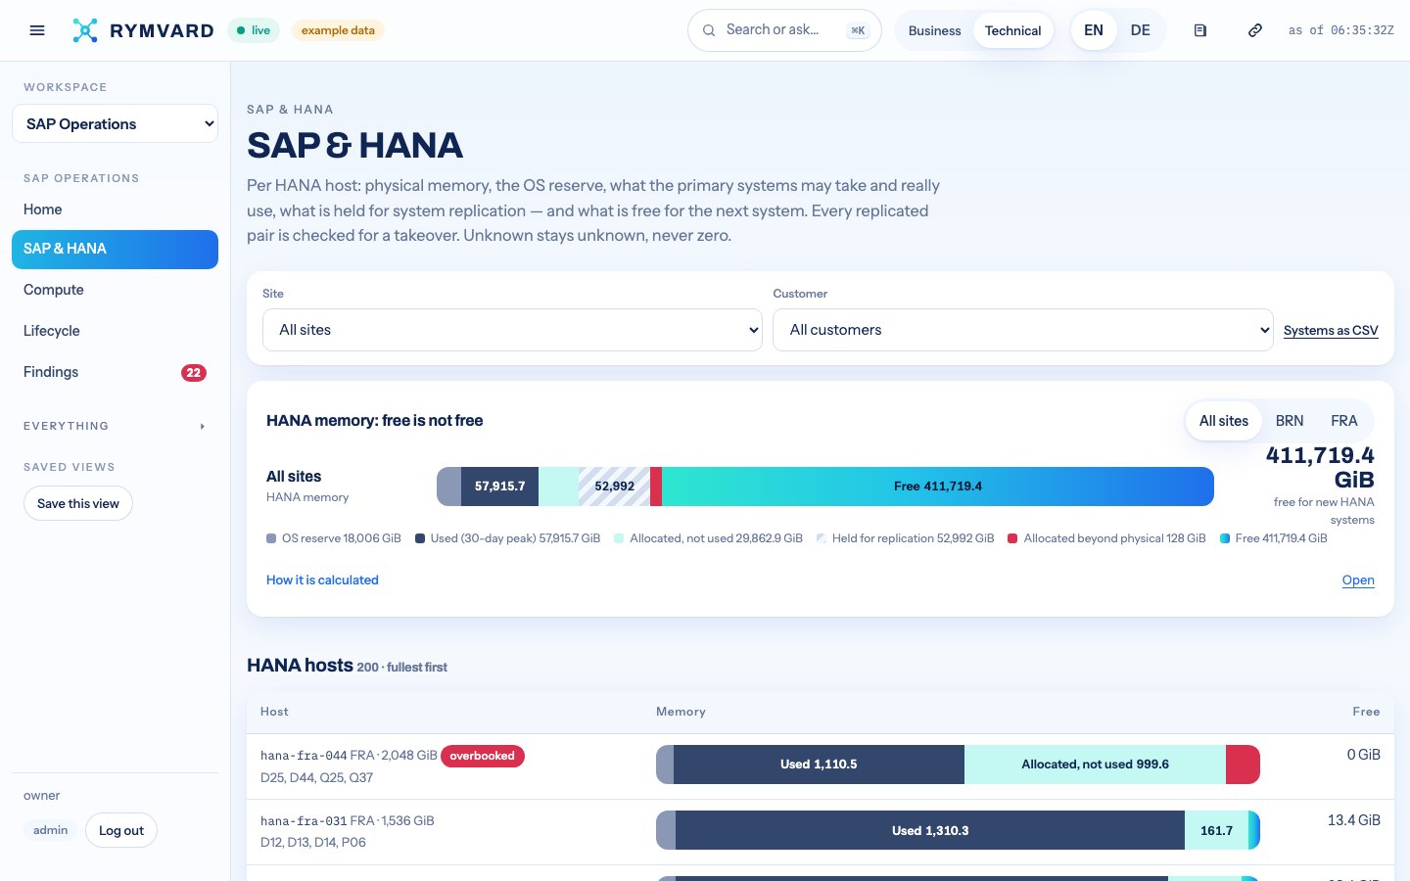
Task: Click the admin role tag
Action: click(x=51, y=830)
